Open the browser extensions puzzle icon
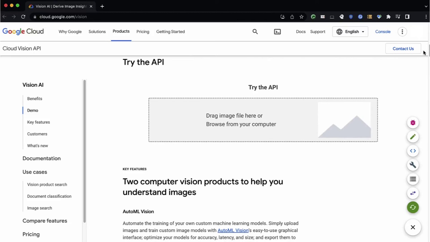Viewport: 430px width, 242px height. click(388, 16)
